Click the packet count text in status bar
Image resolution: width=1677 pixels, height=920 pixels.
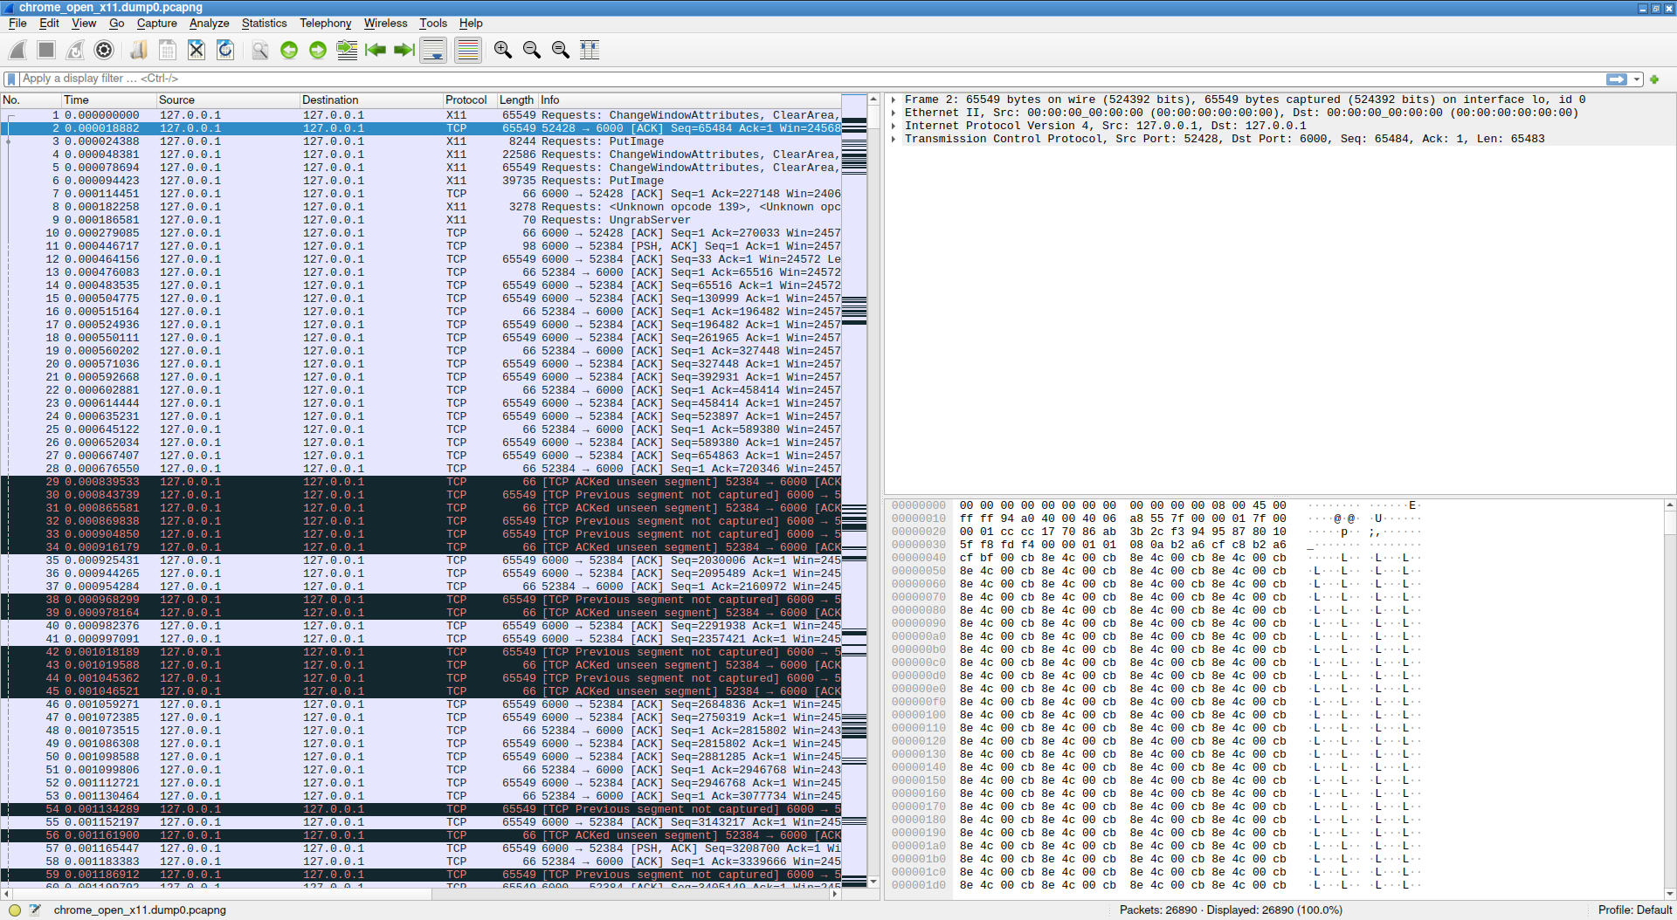(x=1231, y=910)
